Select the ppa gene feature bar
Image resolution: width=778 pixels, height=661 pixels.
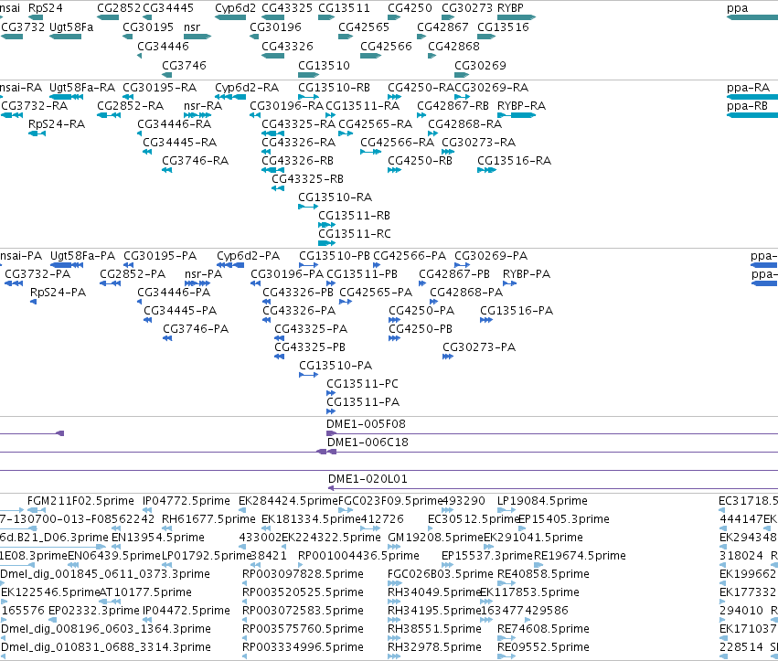(752, 17)
